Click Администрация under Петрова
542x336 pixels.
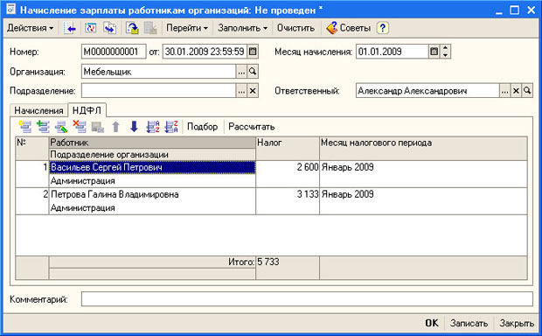83,207
